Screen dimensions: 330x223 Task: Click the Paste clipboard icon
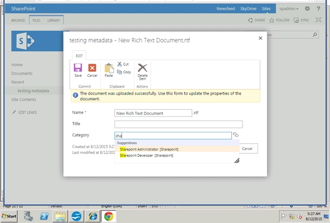pyautogui.click(x=109, y=68)
